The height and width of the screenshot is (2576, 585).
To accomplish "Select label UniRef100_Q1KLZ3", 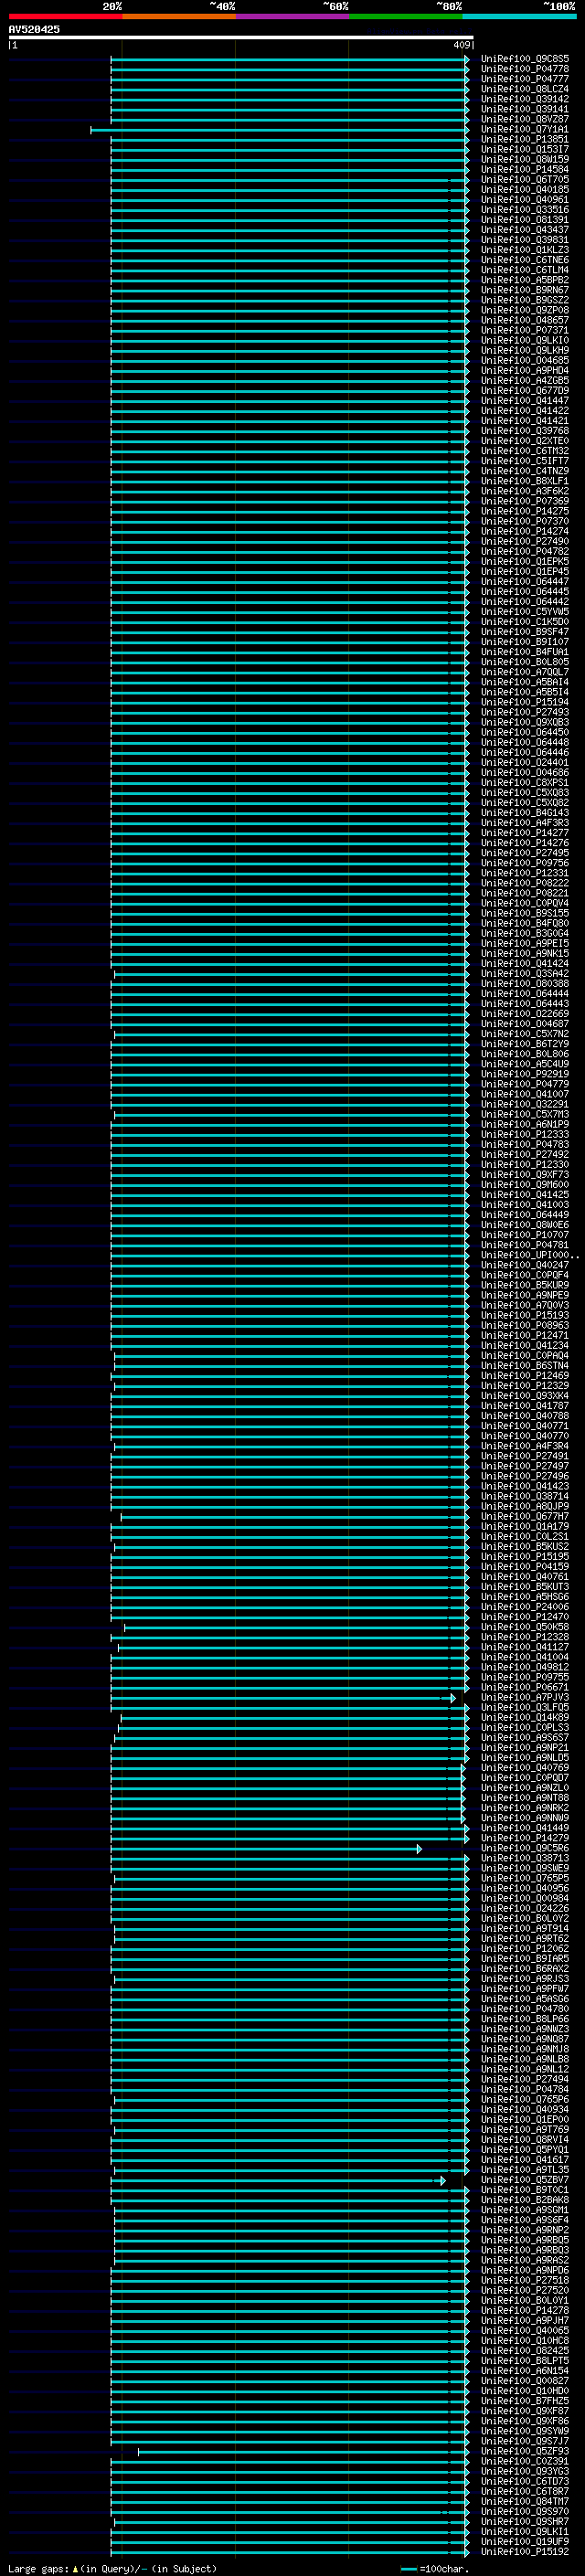I will 524,250.
